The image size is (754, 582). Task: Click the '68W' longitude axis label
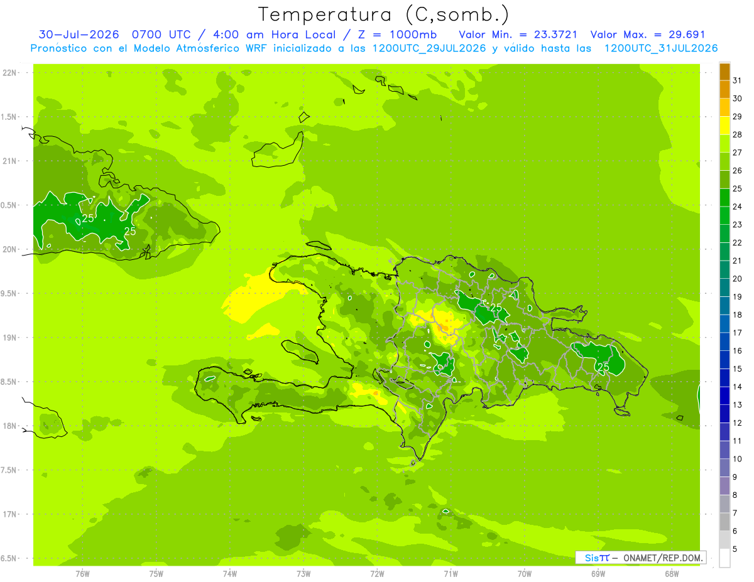tap(672, 574)
